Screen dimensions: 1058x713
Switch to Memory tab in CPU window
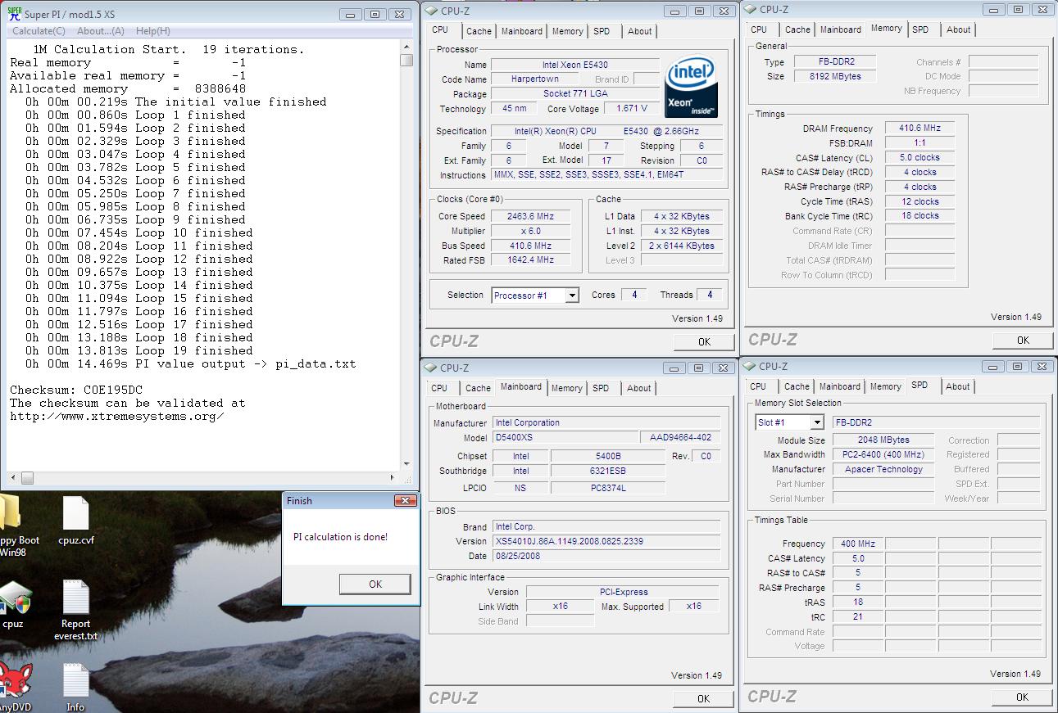[567, 31]
